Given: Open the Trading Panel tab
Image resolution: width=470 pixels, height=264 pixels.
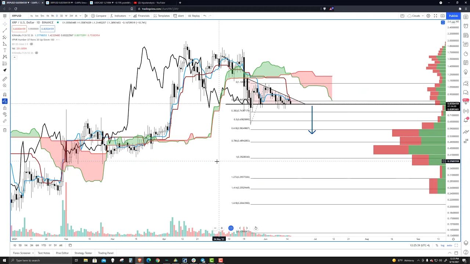Looking at the screenshot, I should pyautogui.click(x=106, y=253).
